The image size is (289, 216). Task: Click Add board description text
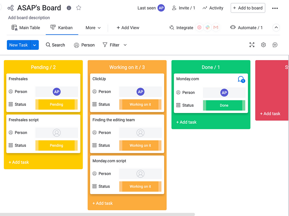[x=29, y=18]
